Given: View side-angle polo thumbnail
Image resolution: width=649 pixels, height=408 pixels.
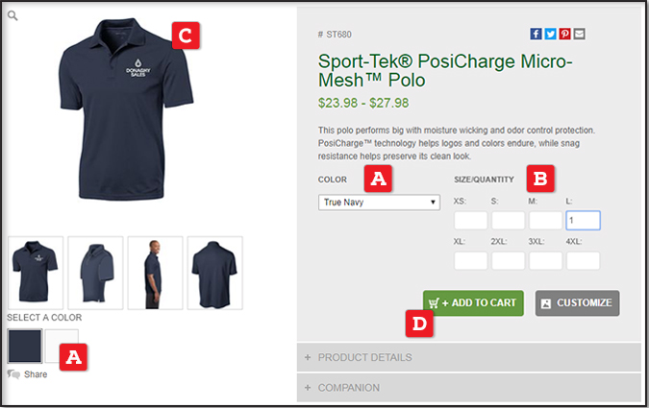Looking at the screenshot, I should [95, 273].
